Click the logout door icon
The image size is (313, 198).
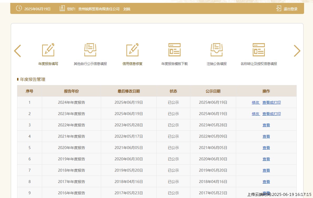pos(279,8)
